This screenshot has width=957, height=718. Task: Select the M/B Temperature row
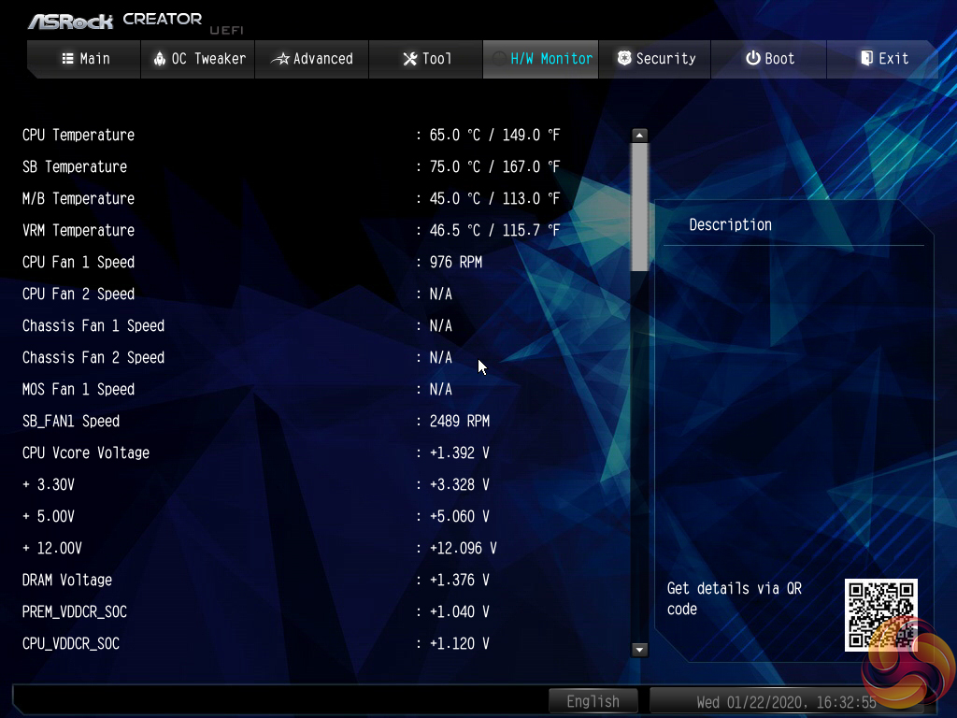(x=292, y=198)
